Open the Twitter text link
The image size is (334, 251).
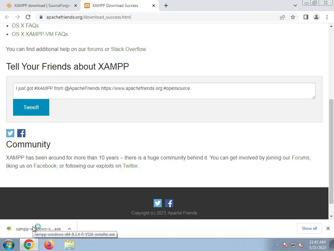coord(130,166)
